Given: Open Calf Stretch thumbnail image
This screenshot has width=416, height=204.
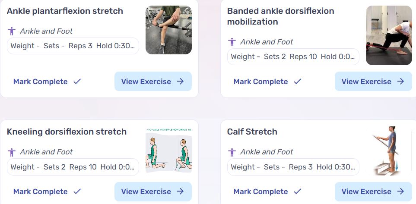Looking at the screenshot, I should [389, 151].
